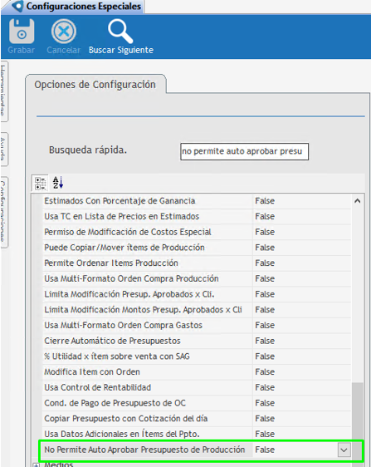Open dropdown for No Permite Auto Aprobar
Image resolution: width=371 pixels, height=467 pixels.
[344, 450]
